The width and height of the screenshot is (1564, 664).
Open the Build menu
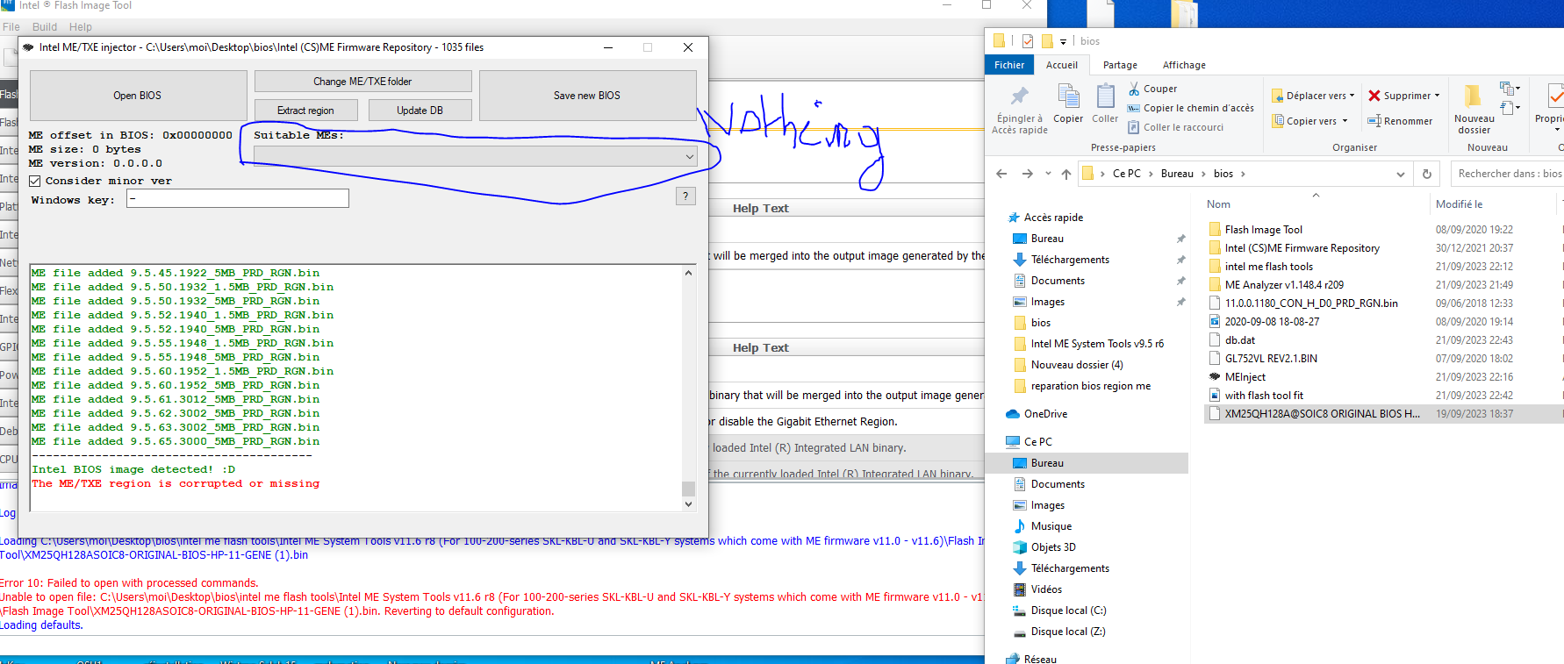45,27
